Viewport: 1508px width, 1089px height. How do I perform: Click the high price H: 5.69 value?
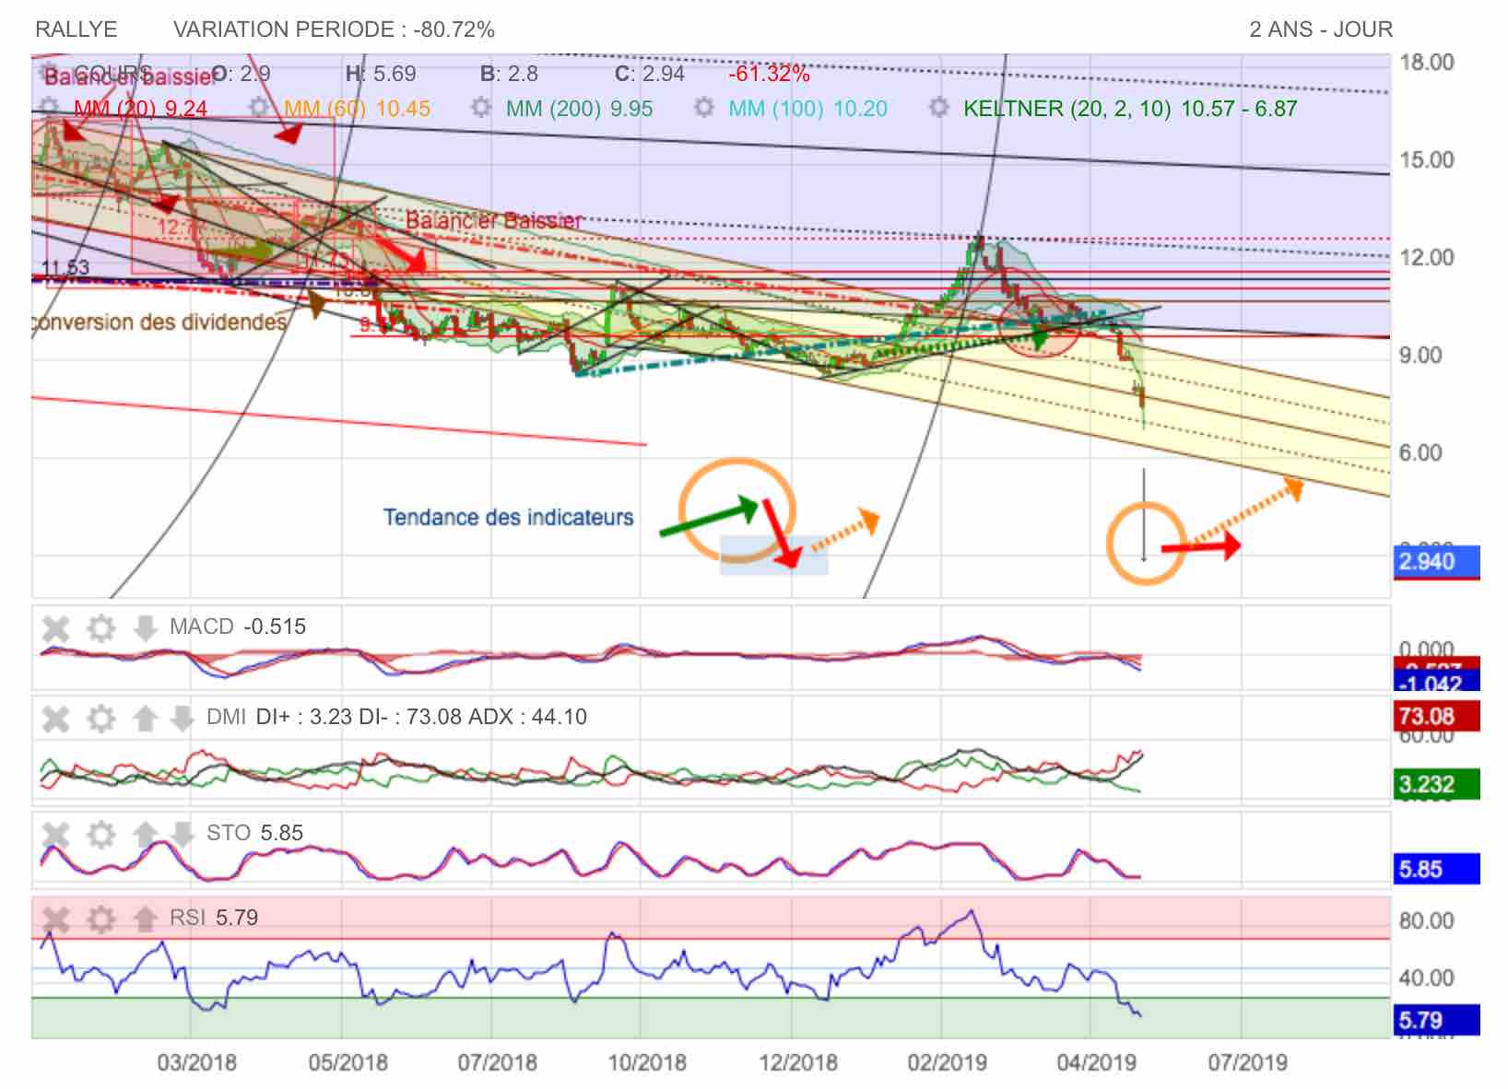(381, 74)
